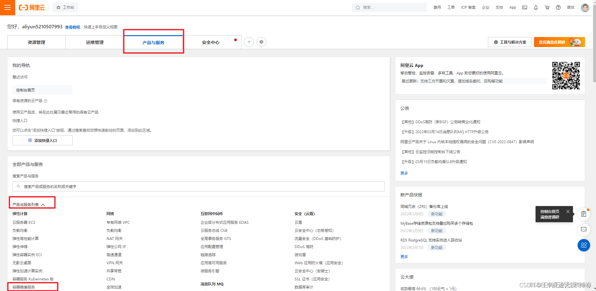Click the Aliyun App QR code

click(566, 76)
